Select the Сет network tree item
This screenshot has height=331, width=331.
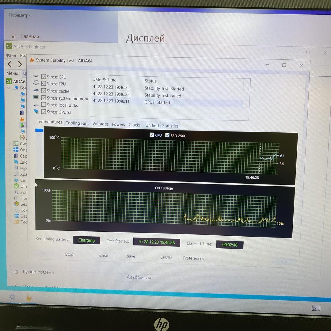pos(21,180)
